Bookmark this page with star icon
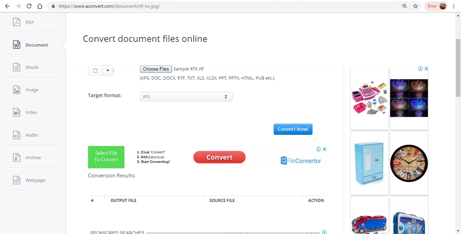461x234 pixels. pyautogui.click(x=415, y=6)
